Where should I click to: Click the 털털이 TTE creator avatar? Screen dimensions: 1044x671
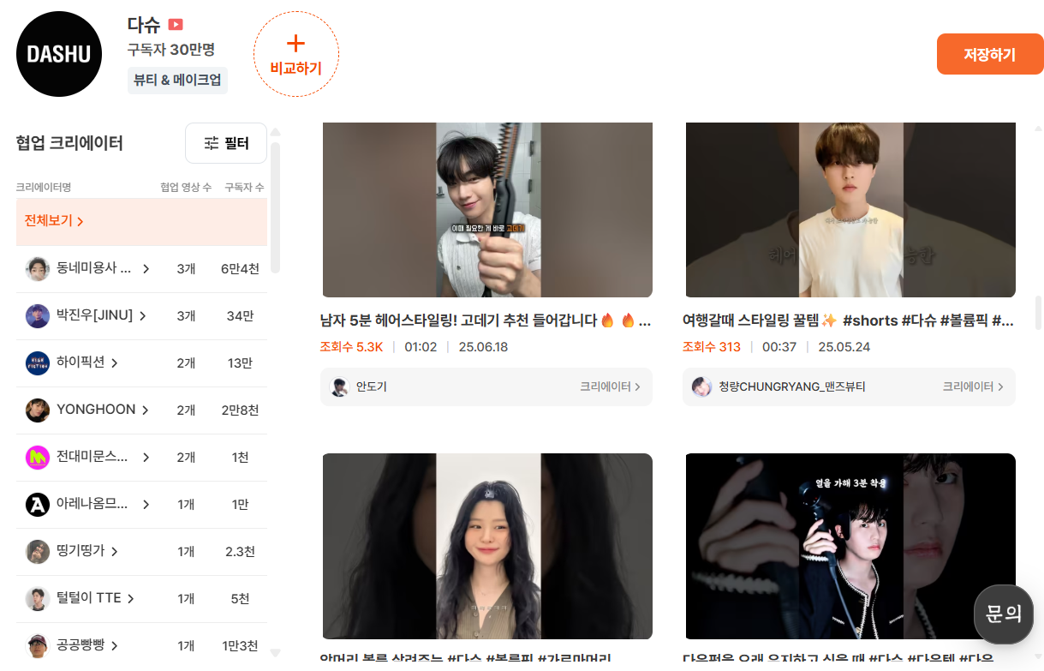point(38,599)
